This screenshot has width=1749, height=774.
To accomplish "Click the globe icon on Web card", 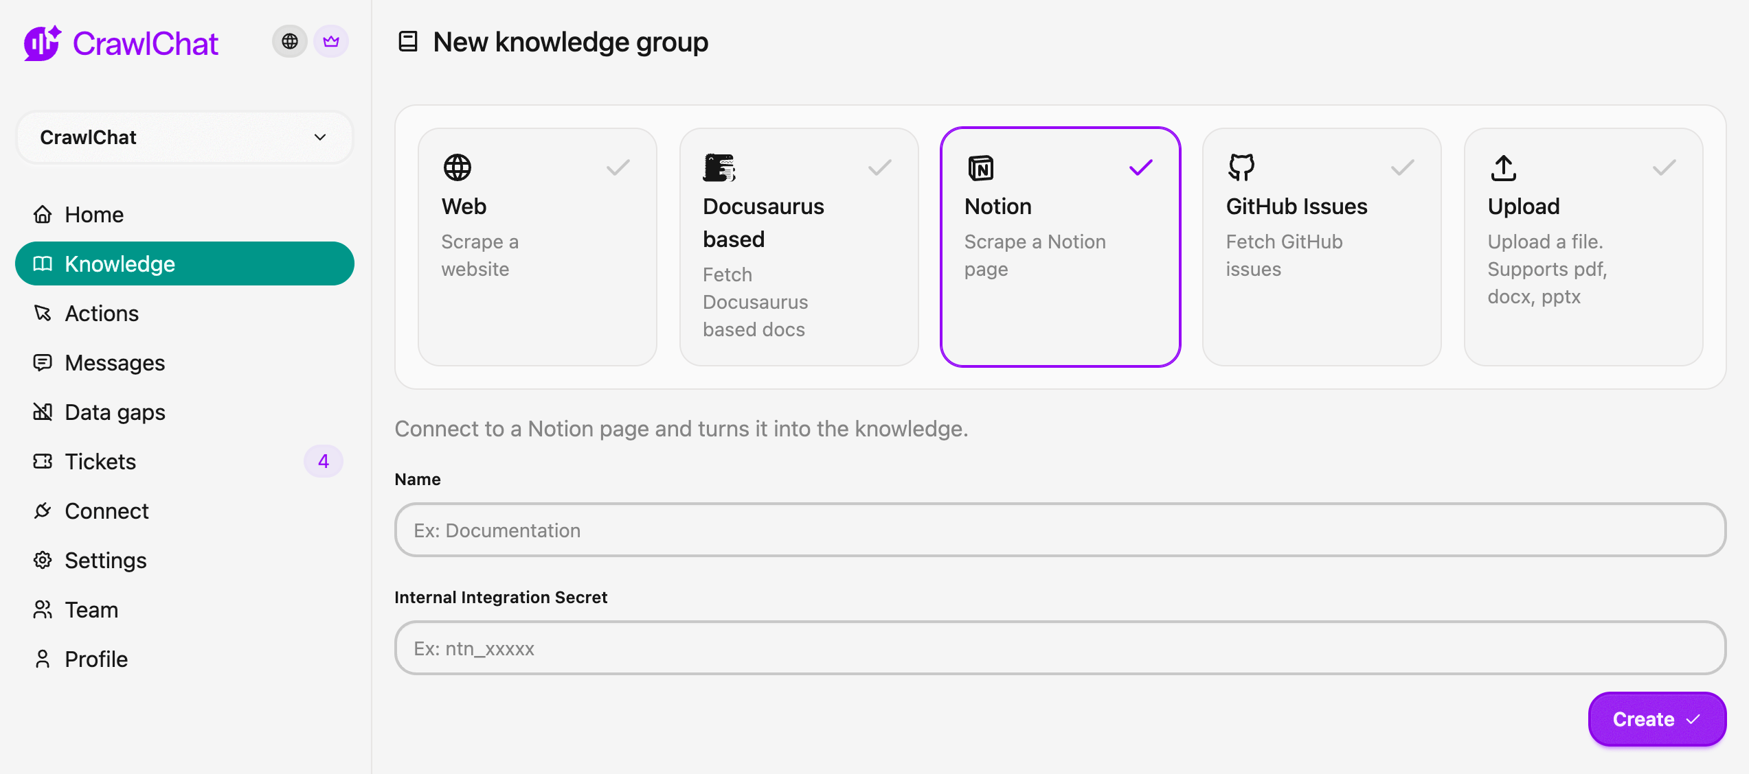I will pyautogui.click(x=457, y=167).
